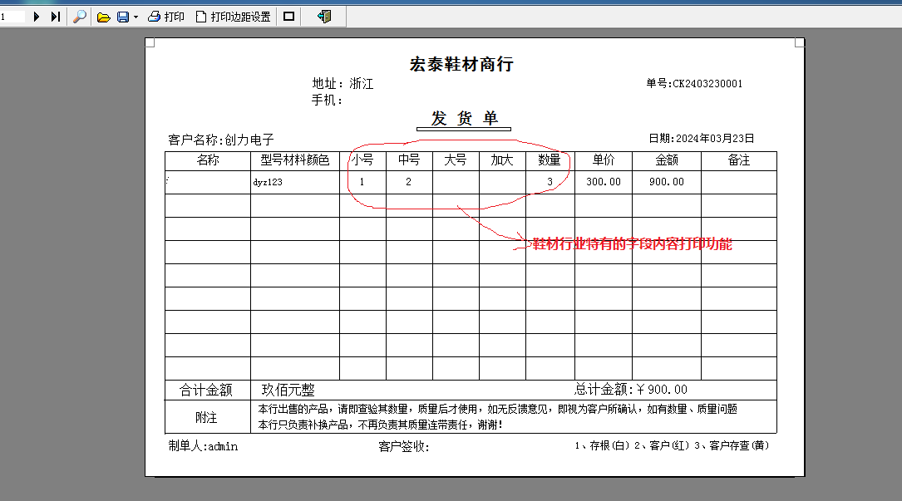Click the page's top-left corner marker
The image size is (902, 501).
150,42
